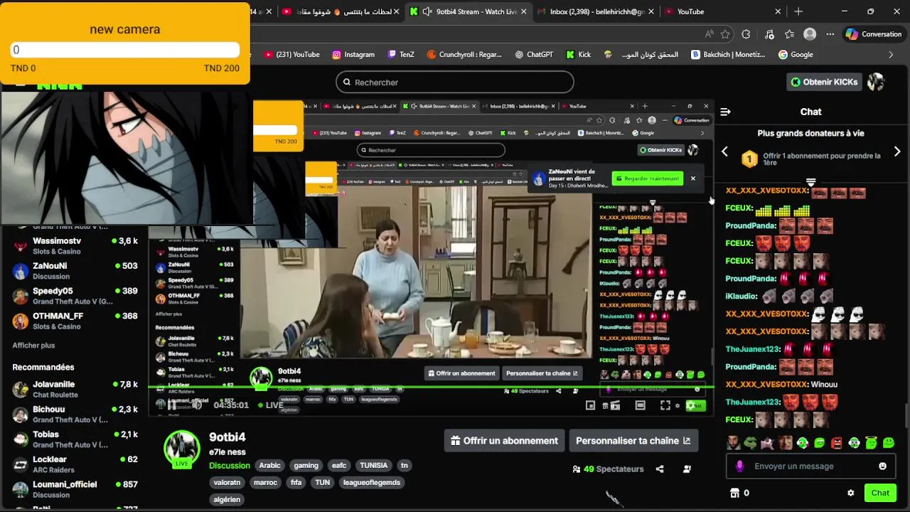Add this page to favorites star
910x512 pixels.
(x=725, y=34)
